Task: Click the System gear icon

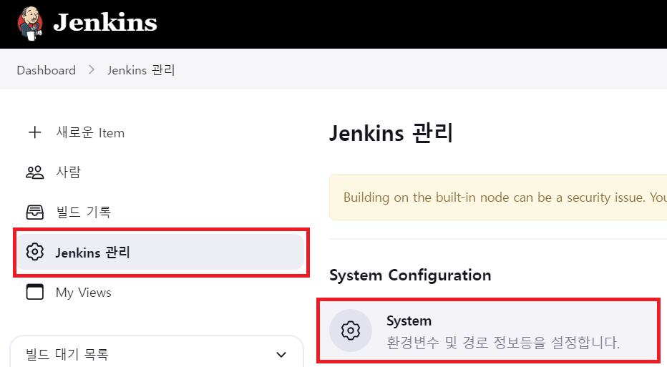Action: [351, 331]
